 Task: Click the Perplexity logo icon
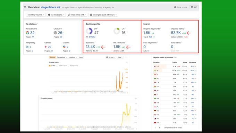click(x=27, y=47)
